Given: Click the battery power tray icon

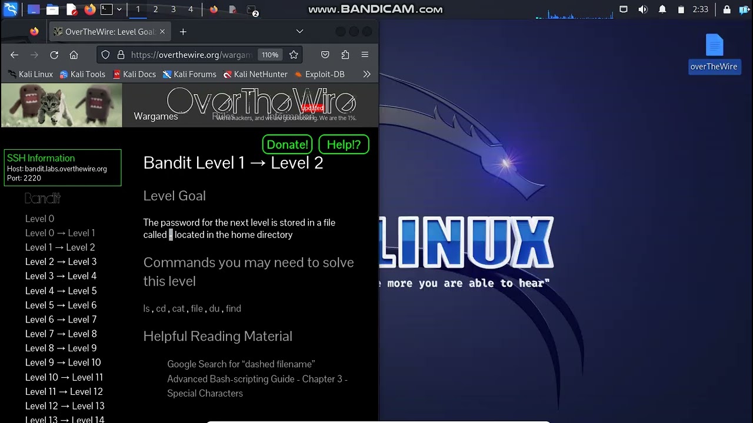Looking at the screenshot, I should click(x=681, y=9).
